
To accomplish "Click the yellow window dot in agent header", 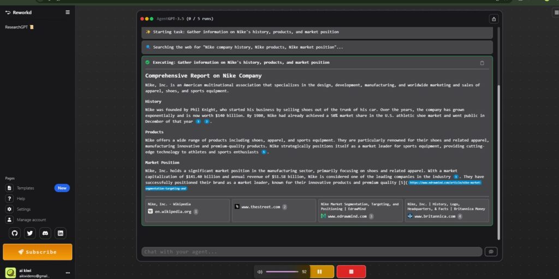I will 147,19.
